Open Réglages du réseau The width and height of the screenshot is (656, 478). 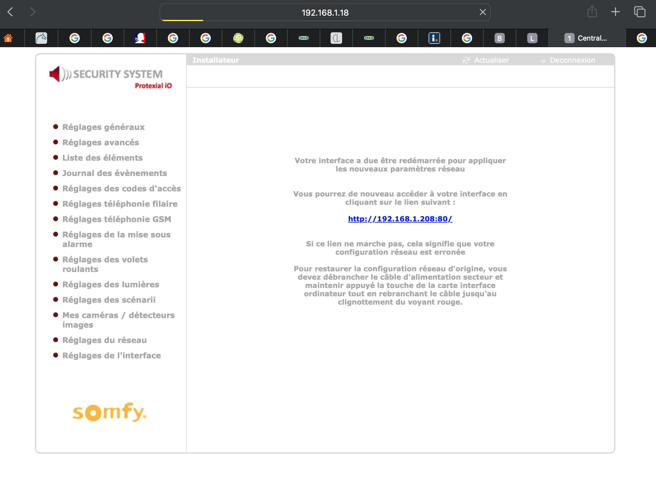[104, 340]
